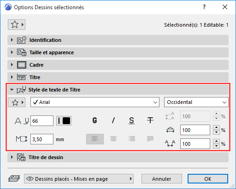Click the line spacing icon
This screenshot has width=236, height=189.
(x=170, y=116)
